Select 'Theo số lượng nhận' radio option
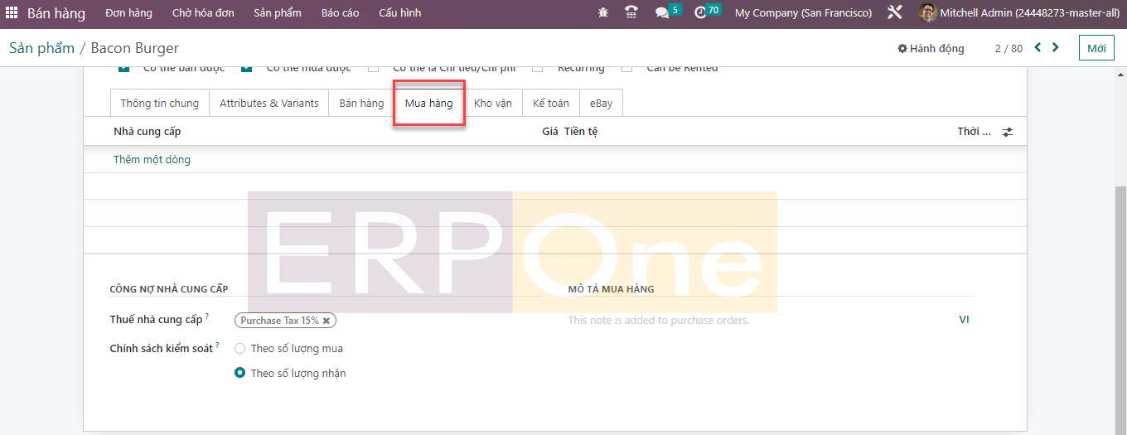The image size is (1127, 435). click(x=240, y=374)
